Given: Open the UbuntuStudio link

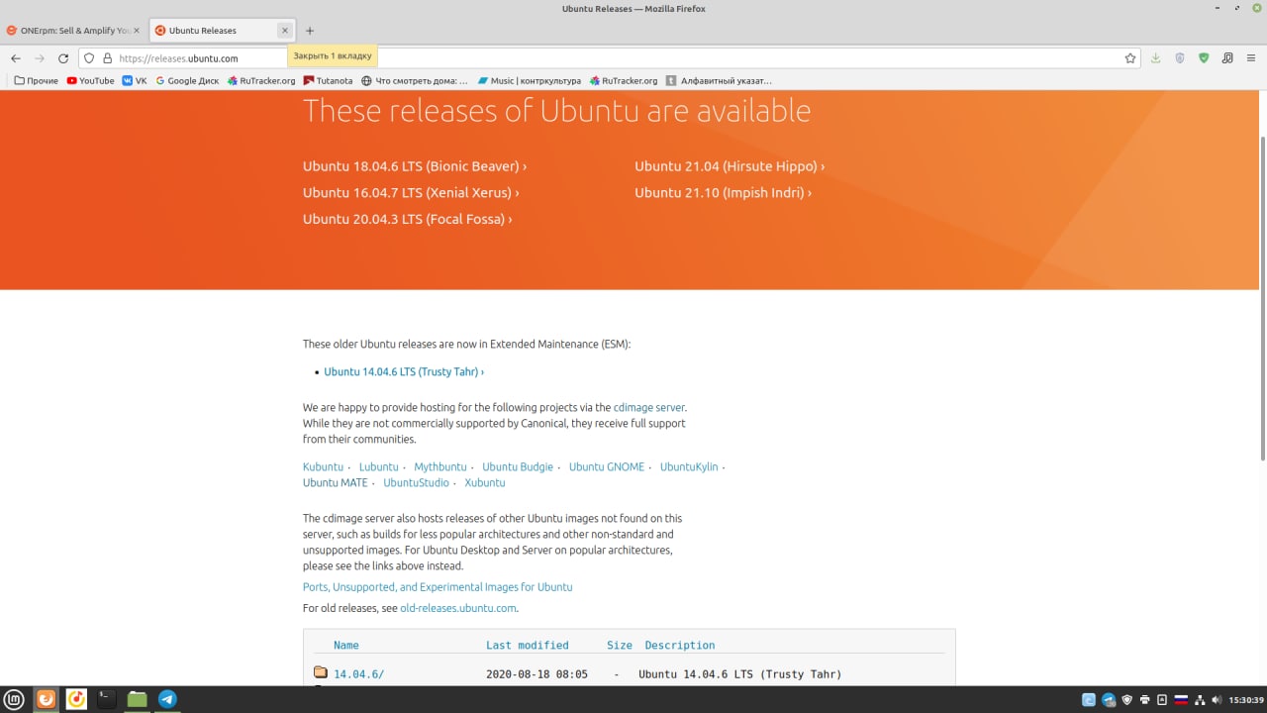Looking at the screenshot, I should [x=416, y=483].
